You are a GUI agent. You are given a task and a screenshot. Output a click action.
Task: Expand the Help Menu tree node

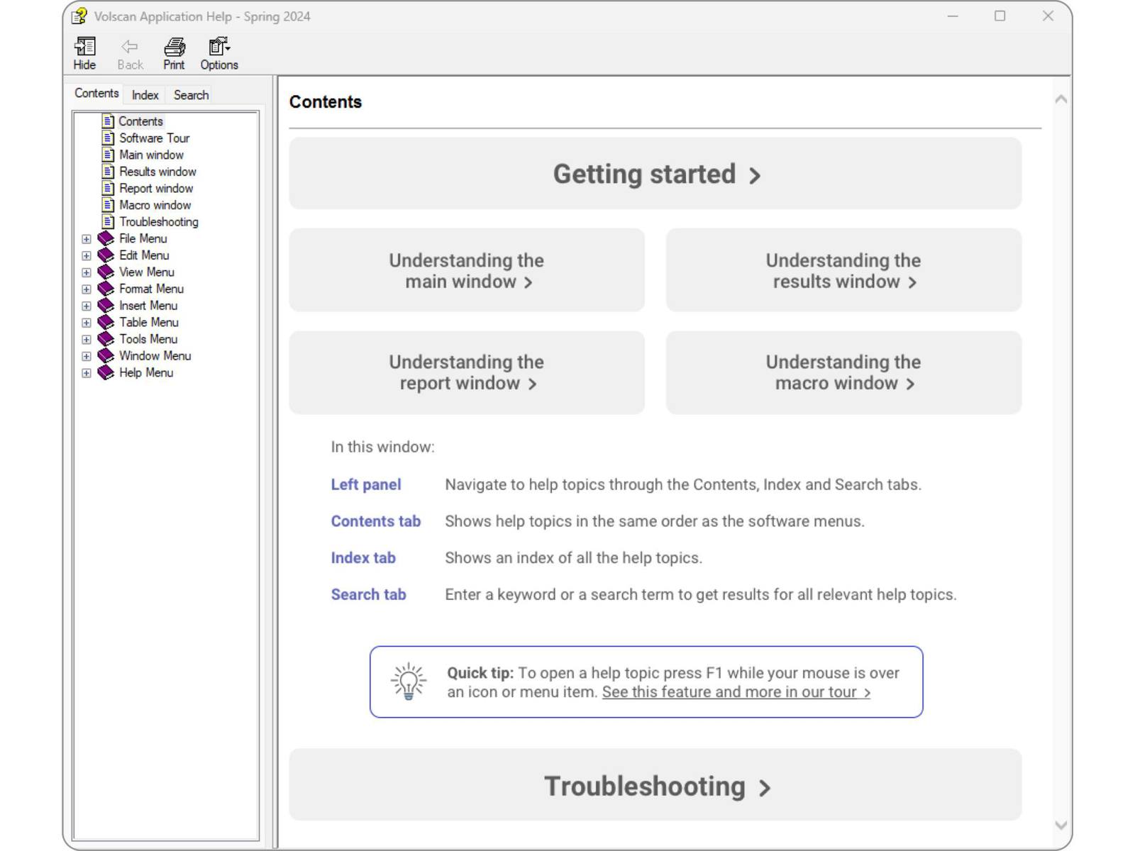point(87,373)
